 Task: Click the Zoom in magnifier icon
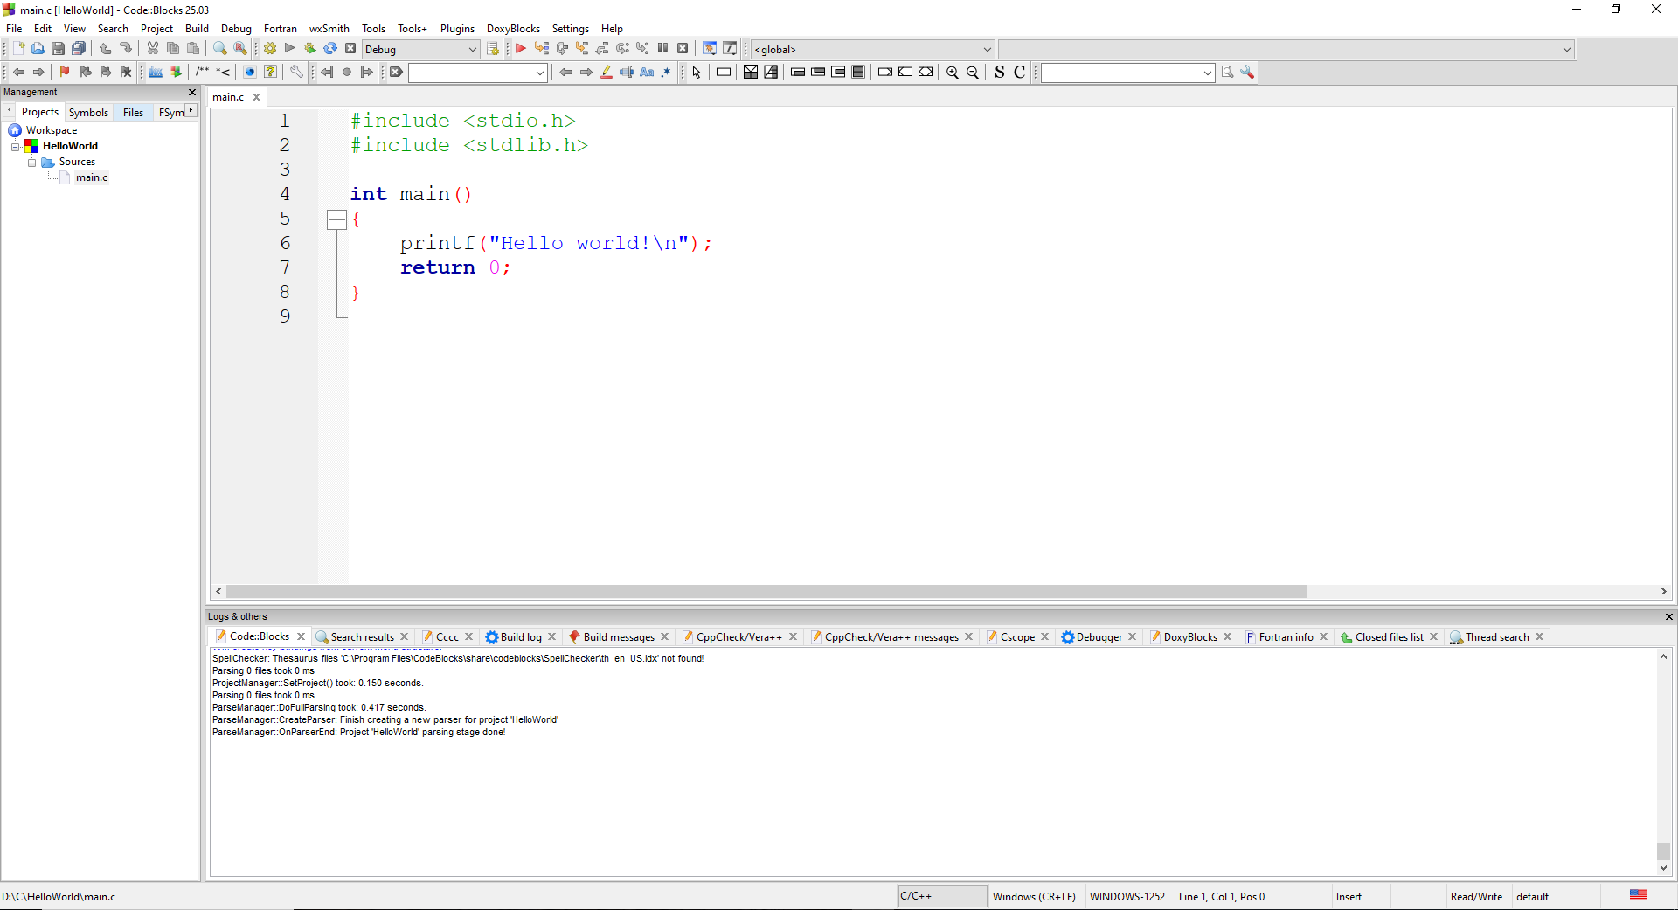[x=953, y=73]
